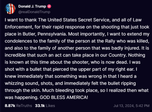Open the ReTruths label list

pyautogui.click(x=24, y=106)
